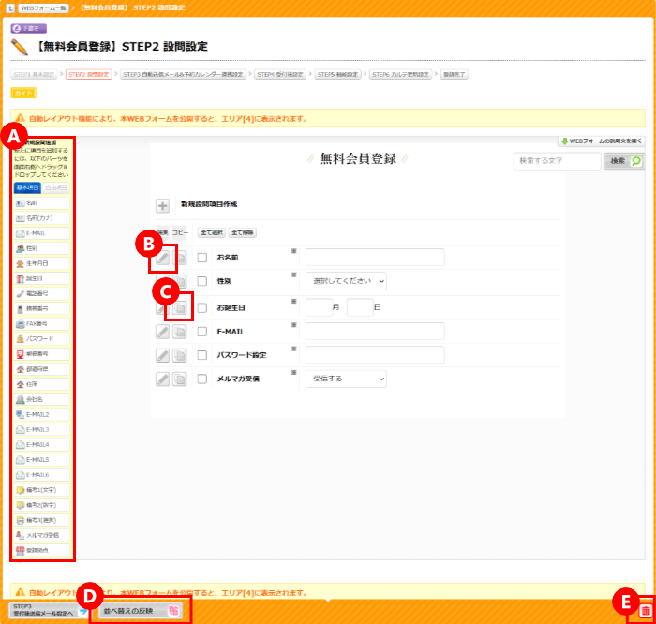This screenshot has height=624, width=656.
Task: Open the 性別 選択してください dropdown
Action: point(345,280)
